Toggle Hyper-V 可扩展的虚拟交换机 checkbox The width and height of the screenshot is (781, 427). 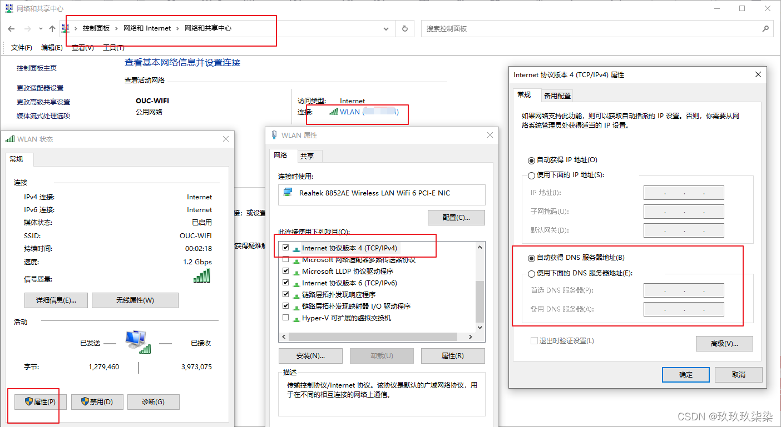[286, 318]
